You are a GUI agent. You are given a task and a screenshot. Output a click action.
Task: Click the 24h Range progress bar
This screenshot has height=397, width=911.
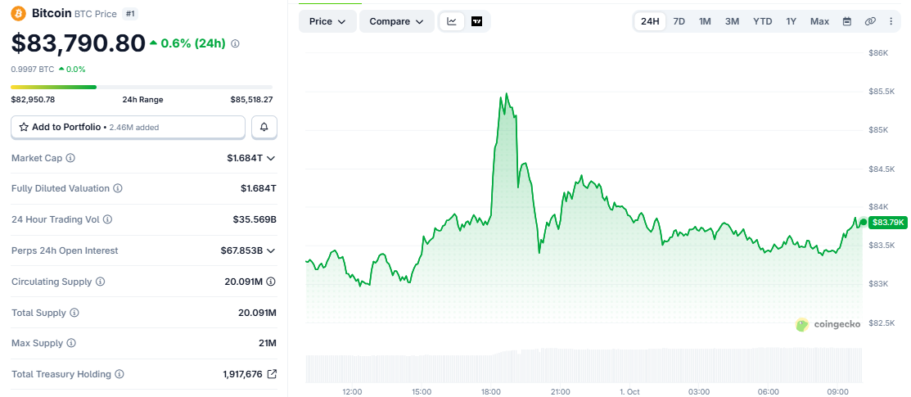click(142, 88)
